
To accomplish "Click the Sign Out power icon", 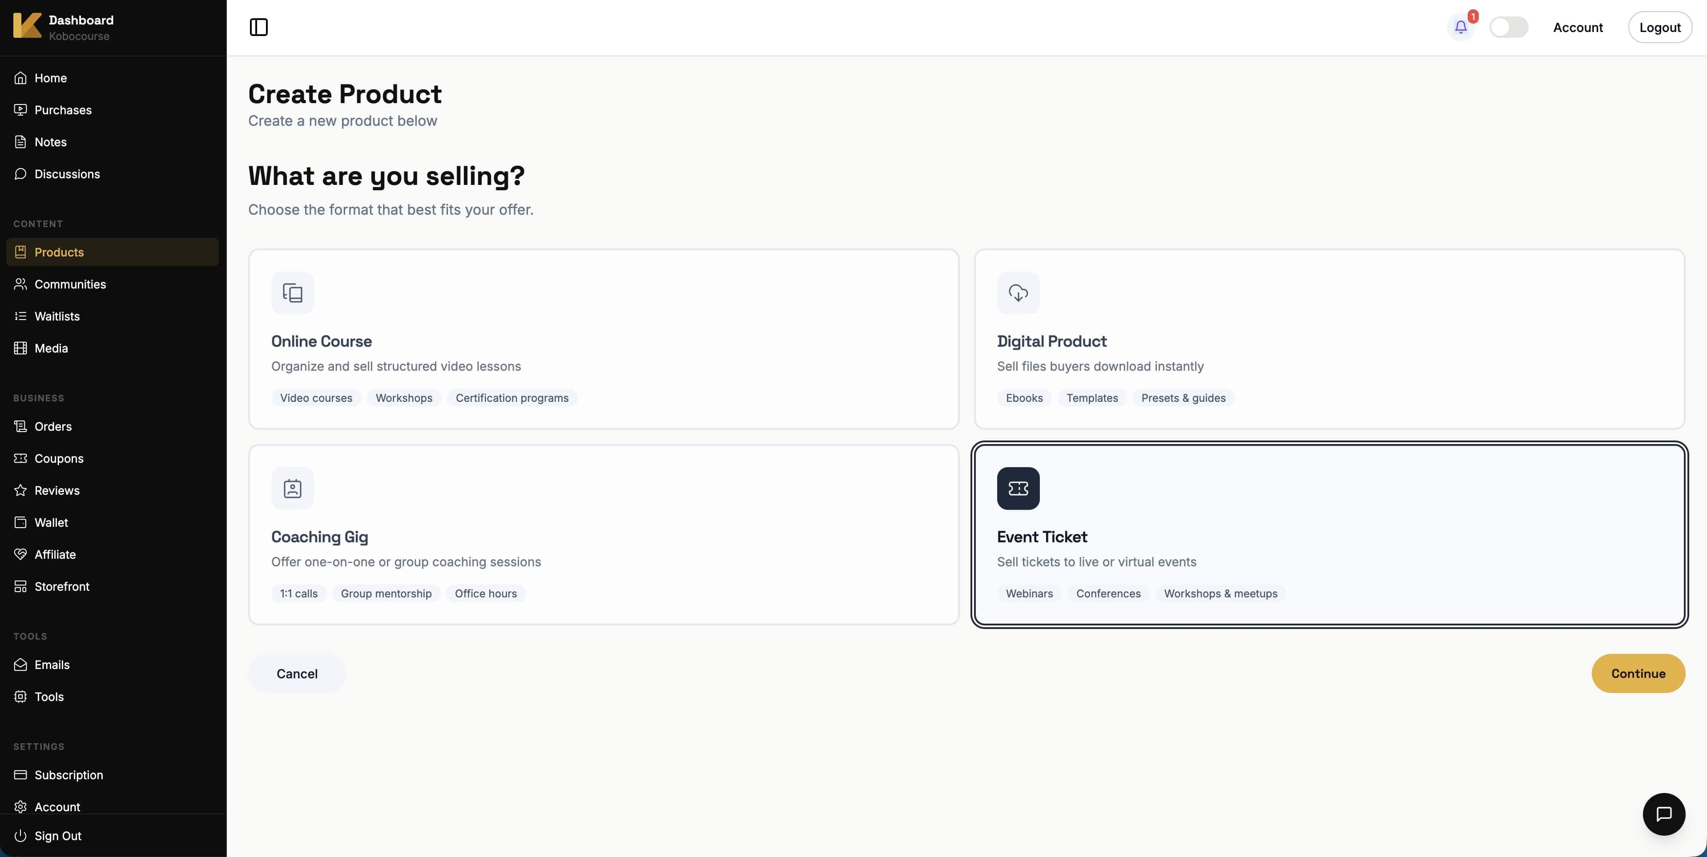I will coord(20,836).
